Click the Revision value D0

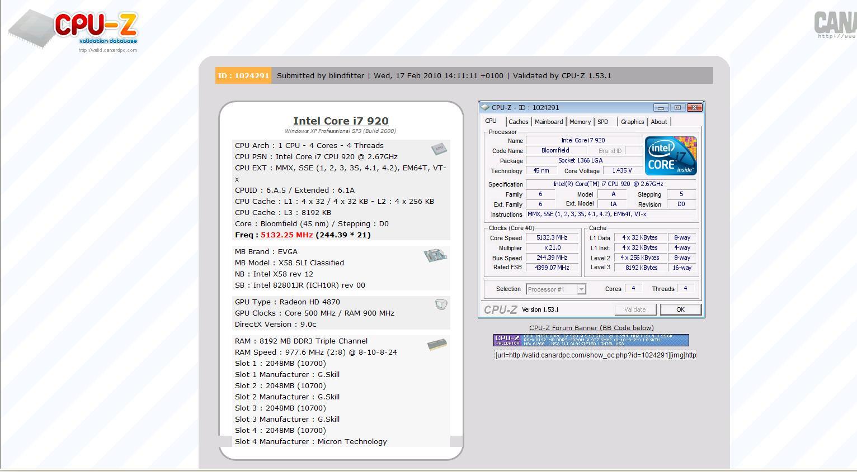click(681, 204)
